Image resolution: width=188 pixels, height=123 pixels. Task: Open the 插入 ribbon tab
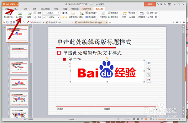16,9
